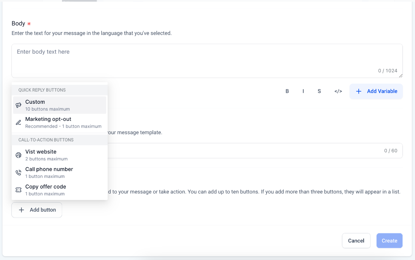Click the body textarea resize handle
The width and height of the screenshot is (415, 260).
point(401,76)
